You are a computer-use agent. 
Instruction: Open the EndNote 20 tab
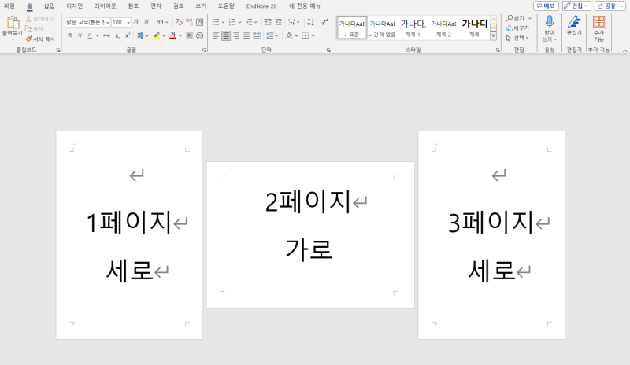(x=261, y=6)
